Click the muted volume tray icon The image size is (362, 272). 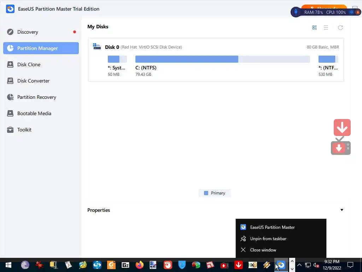(x=316, y=265)
